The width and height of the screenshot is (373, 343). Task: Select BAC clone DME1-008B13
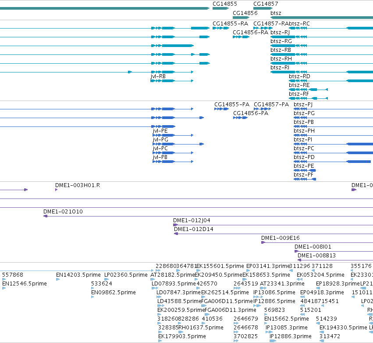pos(316,256)
